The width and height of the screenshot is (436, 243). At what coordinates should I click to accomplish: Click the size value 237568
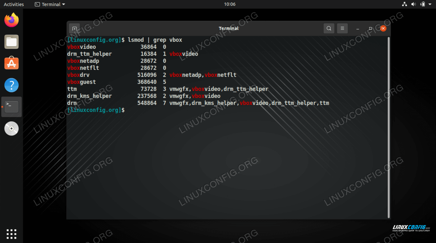click(x=147, y=96)
